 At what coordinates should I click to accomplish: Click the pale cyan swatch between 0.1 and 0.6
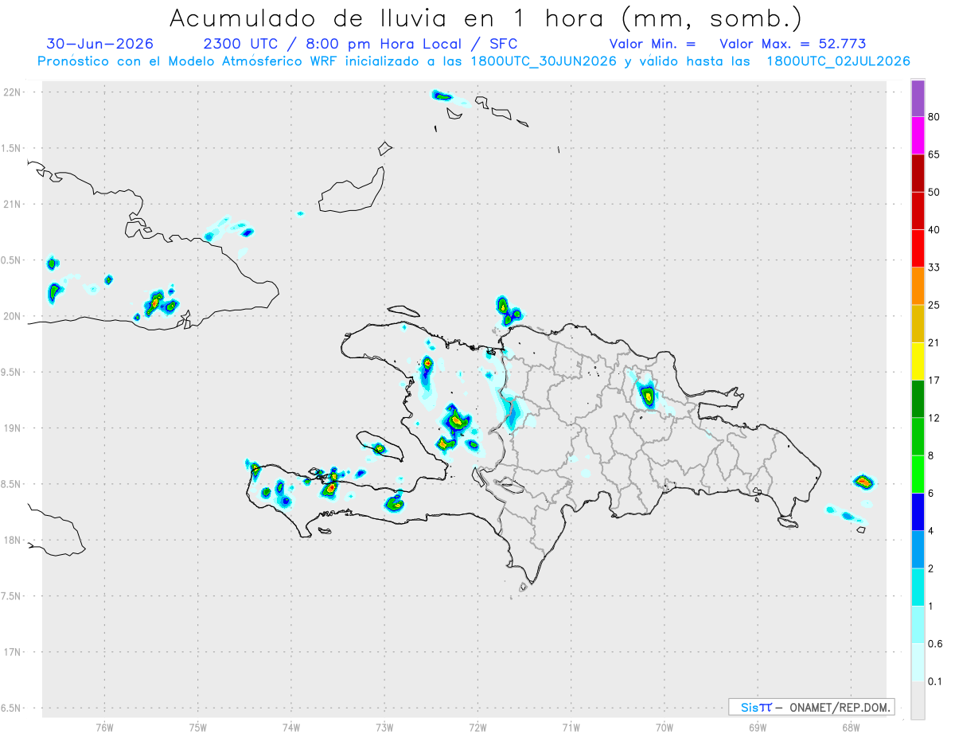tap(918, 662)
